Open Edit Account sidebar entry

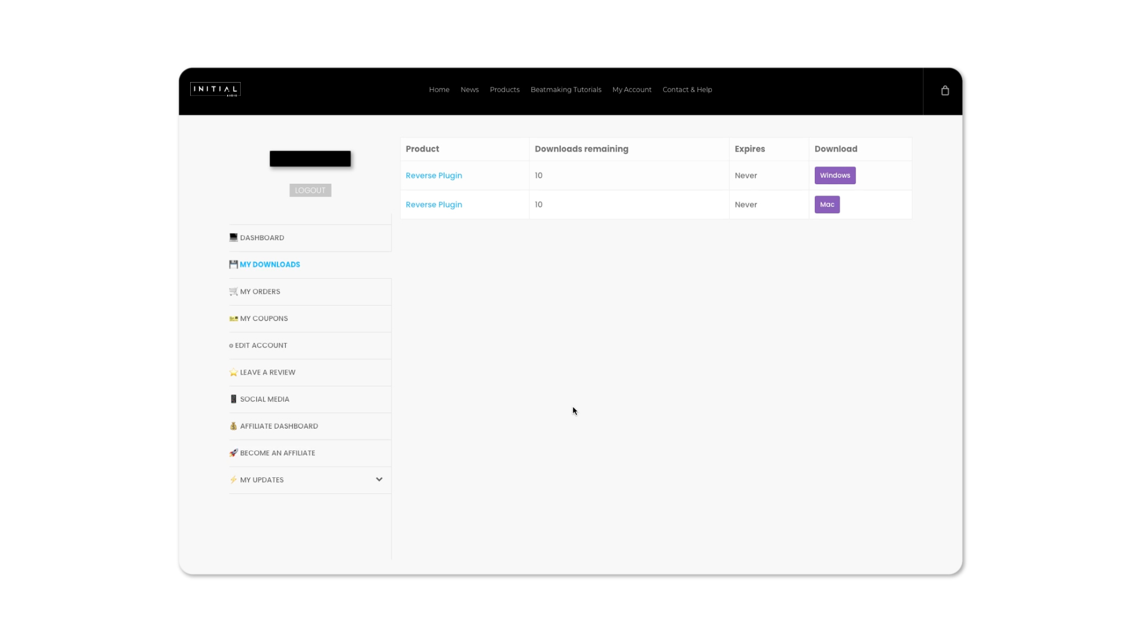(261, 345)
